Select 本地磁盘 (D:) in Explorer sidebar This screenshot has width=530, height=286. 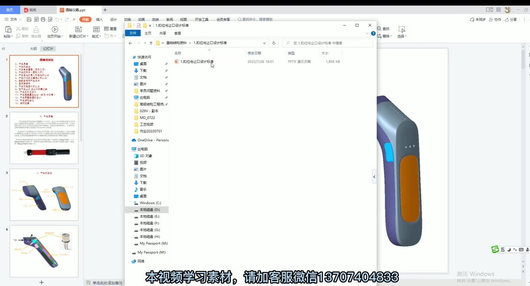(x=147, y=209)
